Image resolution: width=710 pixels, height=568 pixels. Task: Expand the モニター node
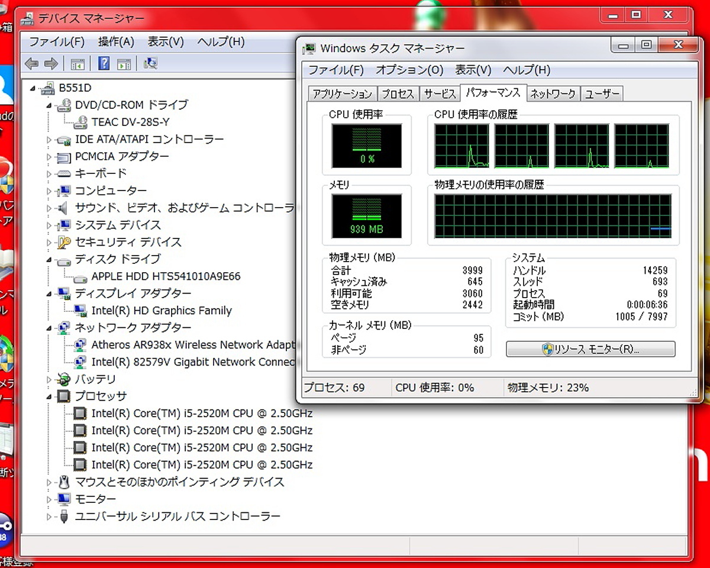(50, 499)
